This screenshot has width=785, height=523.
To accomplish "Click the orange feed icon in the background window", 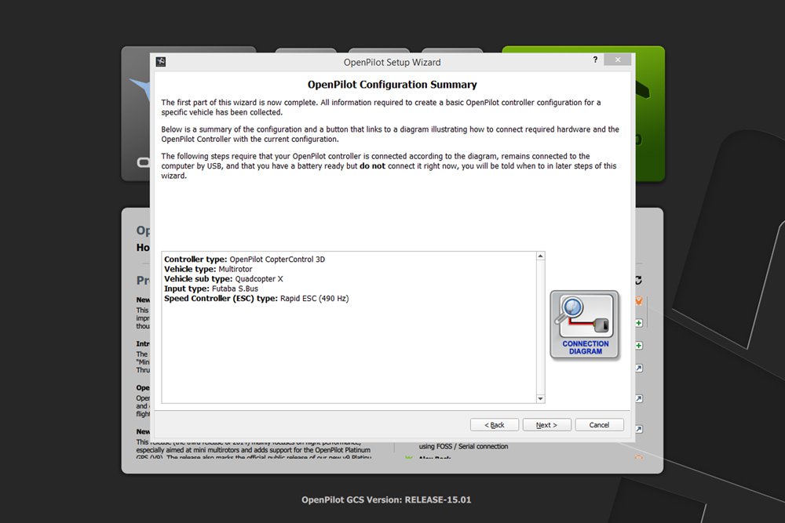I will 639,300.
